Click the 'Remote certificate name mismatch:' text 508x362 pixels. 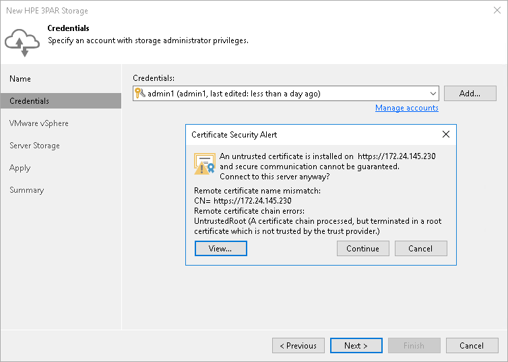coord(257,191)
